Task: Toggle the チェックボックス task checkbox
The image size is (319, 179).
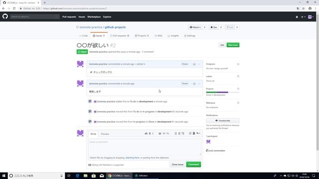Action: click(x=91, y=72)
